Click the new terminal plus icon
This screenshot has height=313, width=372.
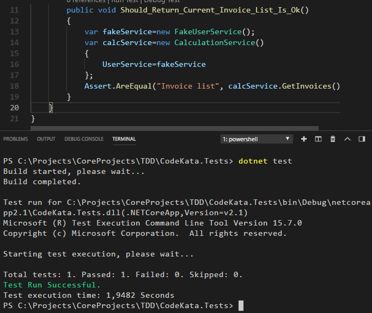304,139
